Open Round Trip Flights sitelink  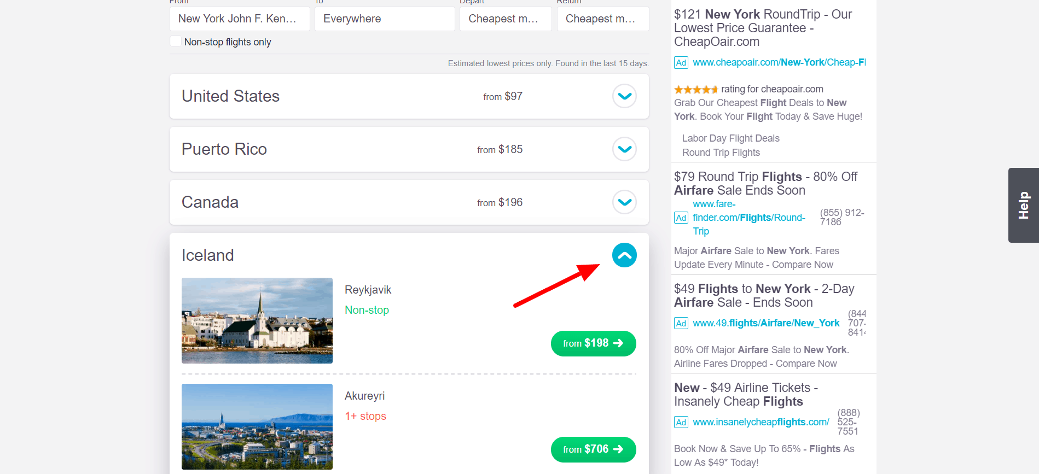(x=721, y=153)
